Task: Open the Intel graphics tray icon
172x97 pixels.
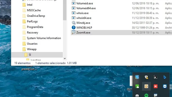Action: pyautogui.click(x=137, y=77)
